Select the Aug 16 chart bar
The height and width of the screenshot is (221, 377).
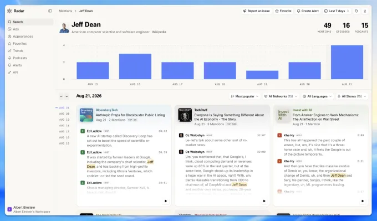point(135,66)
